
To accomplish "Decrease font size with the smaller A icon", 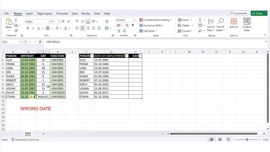I will pyautogui.click(x=69, y=22).
